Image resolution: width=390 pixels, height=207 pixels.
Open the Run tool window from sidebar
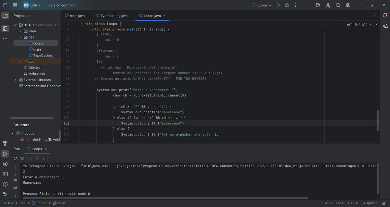click(x=5, y=154)
